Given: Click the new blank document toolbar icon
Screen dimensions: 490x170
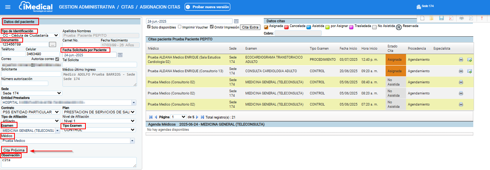Looking at the screenshot, I should (x=422, y=18).
